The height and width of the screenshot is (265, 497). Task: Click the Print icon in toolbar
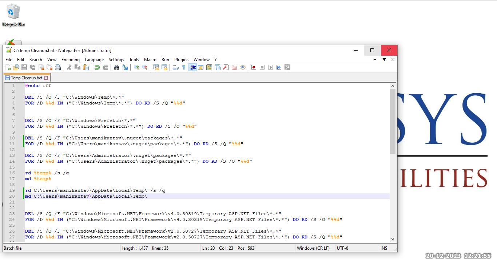[58, 67]
